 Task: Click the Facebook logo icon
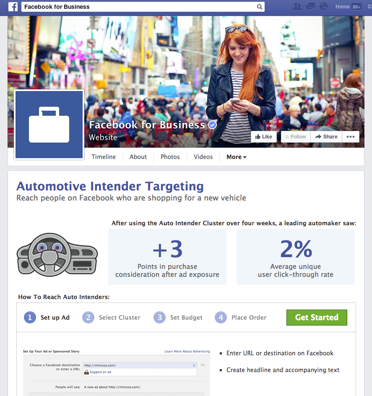[x=13, y=7]
